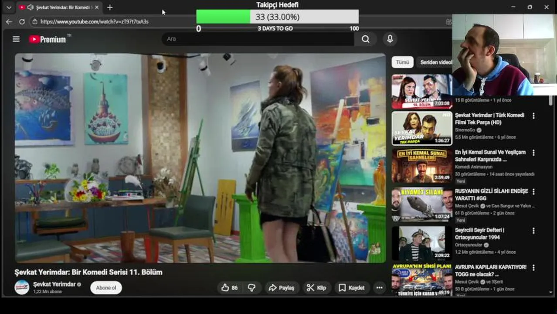The image size is (557, 314).
Task: Minimize the browser window
Action: coord(513,7)
